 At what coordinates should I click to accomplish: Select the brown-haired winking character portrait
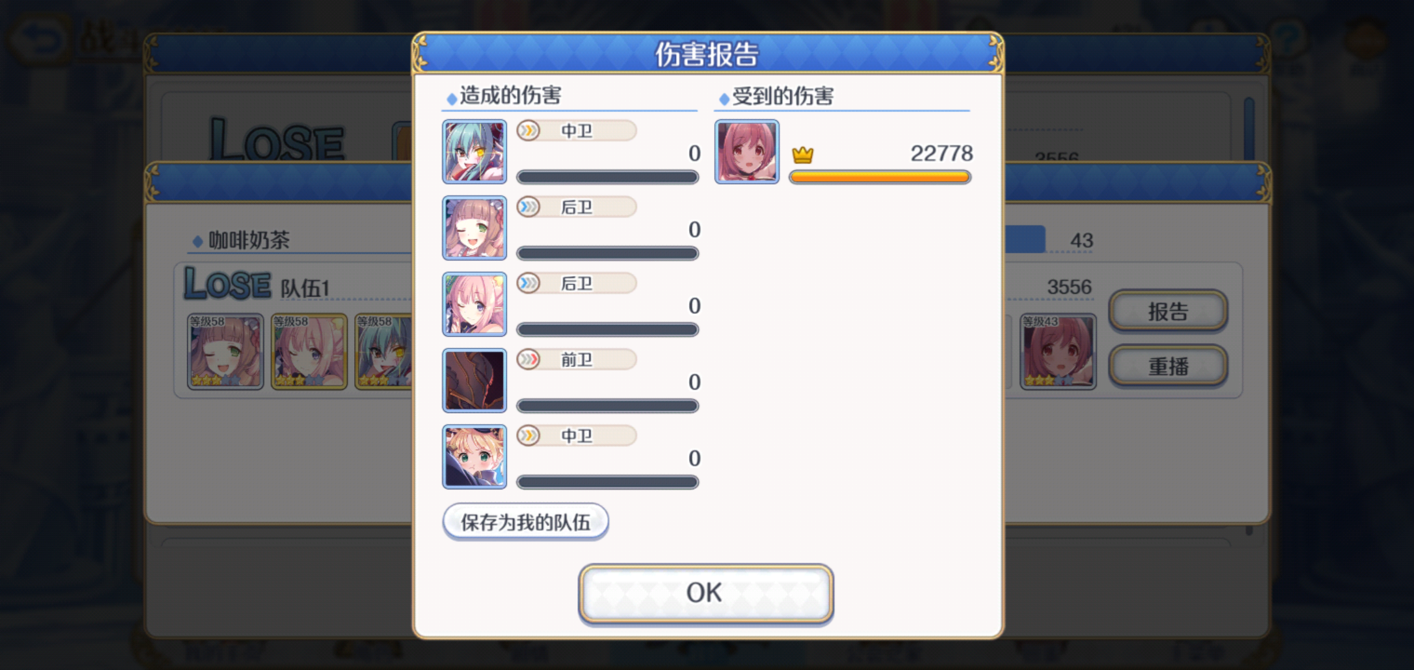474,228
